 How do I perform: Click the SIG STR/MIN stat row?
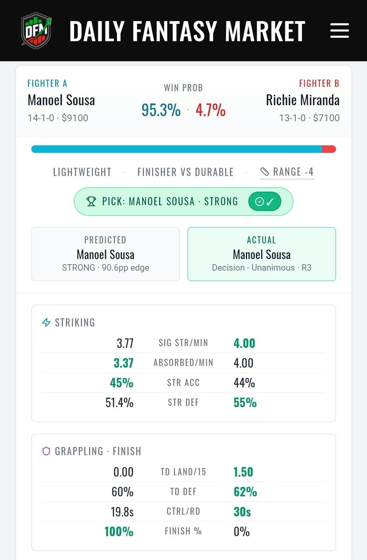183,343
